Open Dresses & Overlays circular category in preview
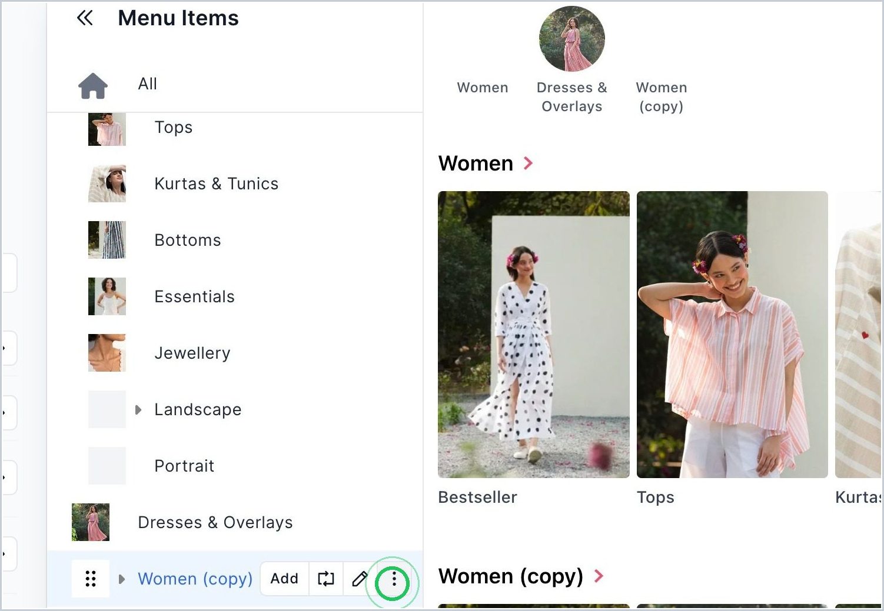This screenshot has height=611, width=884. 572,39
